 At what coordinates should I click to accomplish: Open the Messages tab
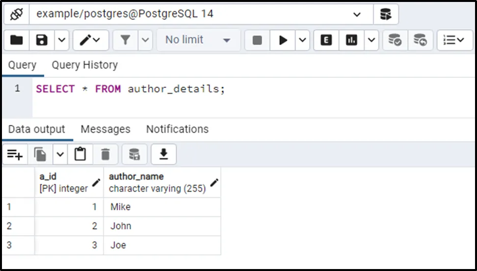tap(105, 129)
